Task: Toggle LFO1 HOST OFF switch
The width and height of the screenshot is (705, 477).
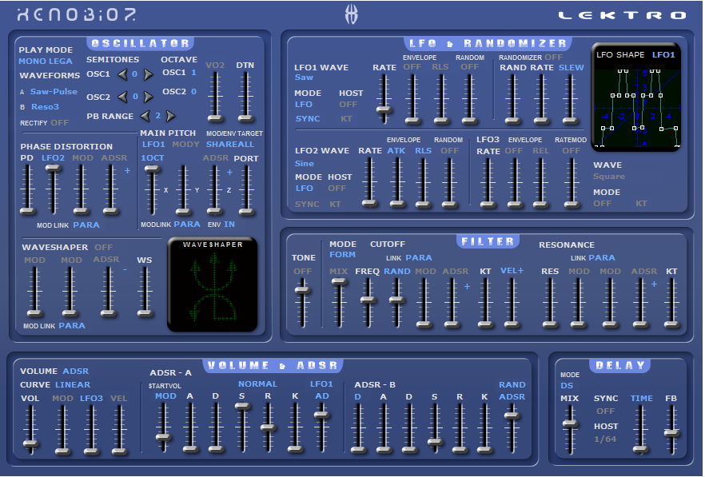Action: pos(348,105)
